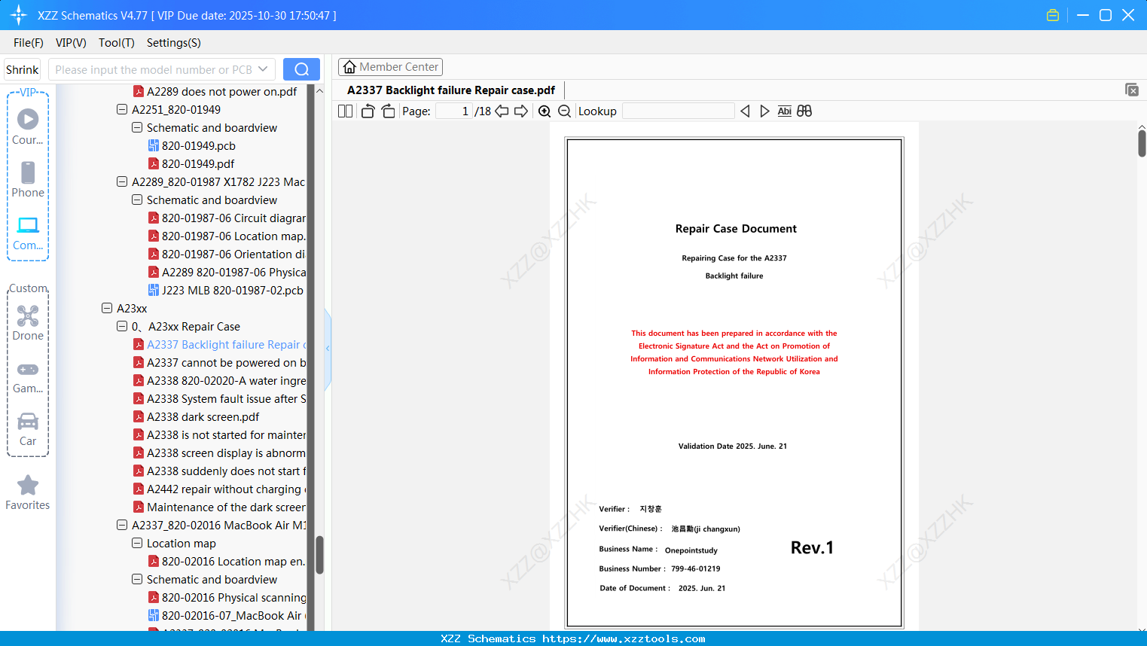The image size is (1147, 646).
Task: Go to next page arrow
Action: (521, 111)
